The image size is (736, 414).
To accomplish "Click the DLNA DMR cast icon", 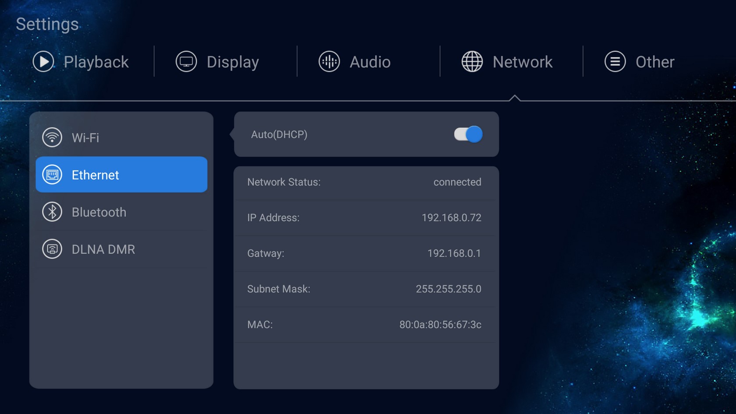I will pos(52,249).
